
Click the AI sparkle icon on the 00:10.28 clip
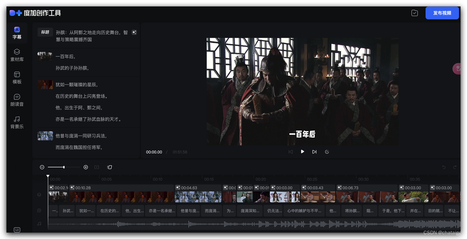click(x=72, y=188)
